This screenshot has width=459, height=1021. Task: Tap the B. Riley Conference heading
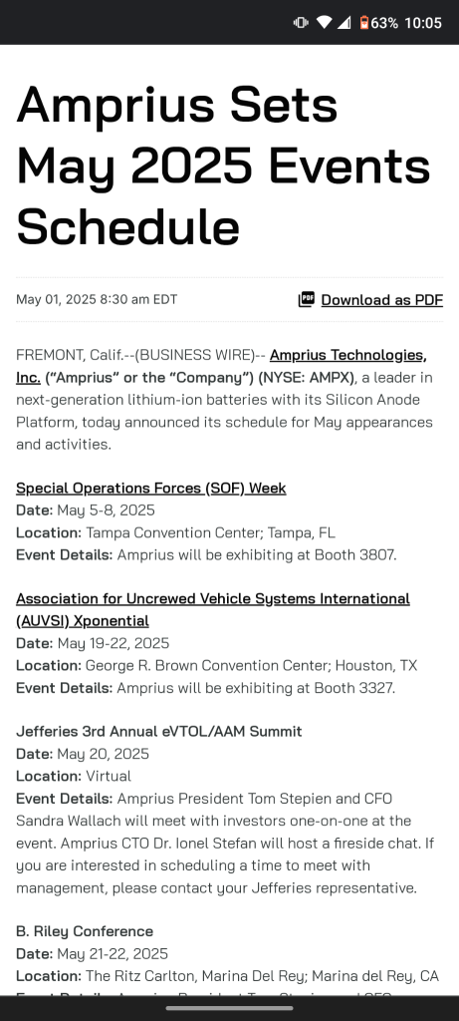85,931
